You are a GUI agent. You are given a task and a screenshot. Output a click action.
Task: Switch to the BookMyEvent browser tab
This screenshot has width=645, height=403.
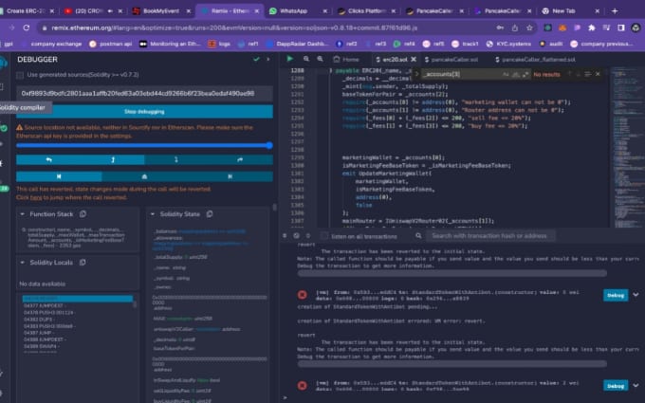(161, 11)
